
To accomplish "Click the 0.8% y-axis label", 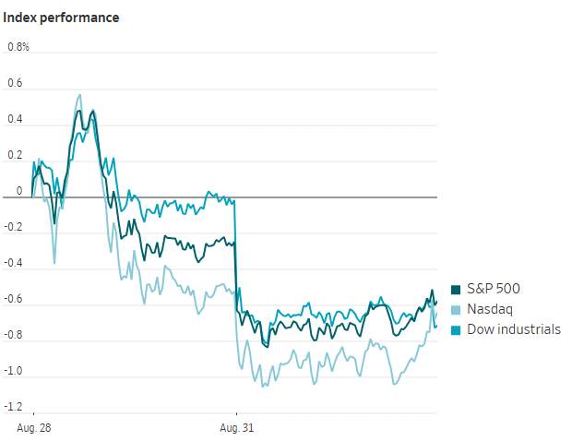I will [x=18, y=47].
